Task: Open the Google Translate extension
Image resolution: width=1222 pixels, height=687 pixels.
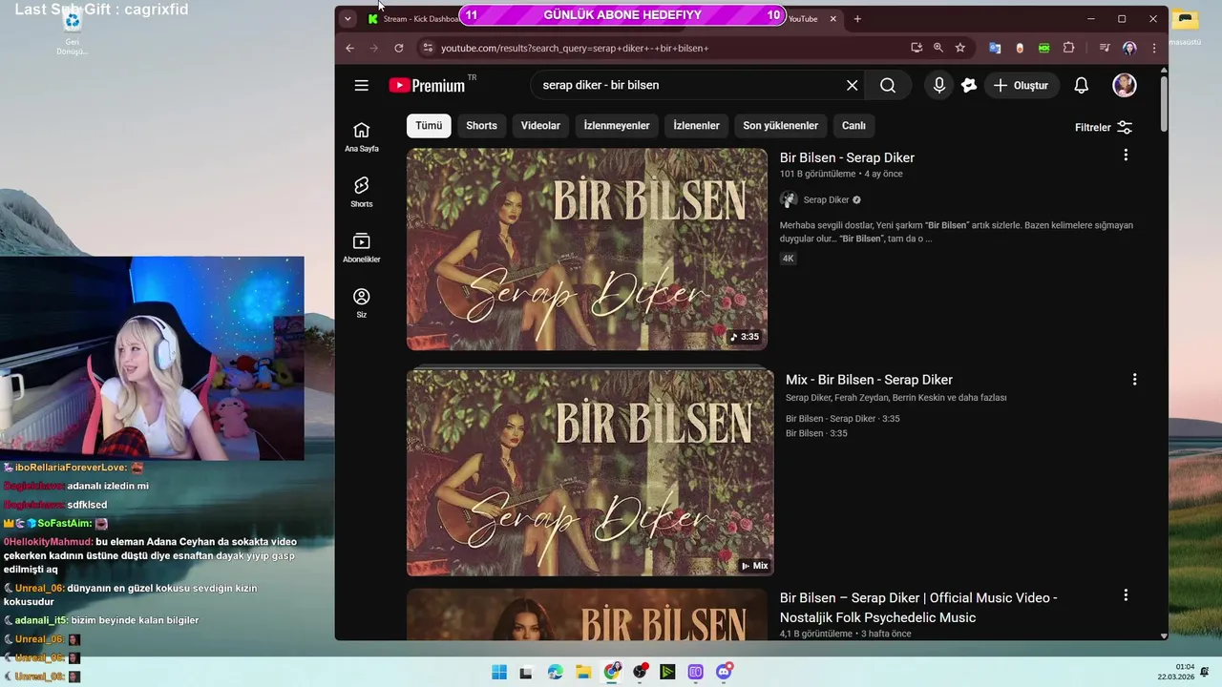Action: click(x=995, y=48)
